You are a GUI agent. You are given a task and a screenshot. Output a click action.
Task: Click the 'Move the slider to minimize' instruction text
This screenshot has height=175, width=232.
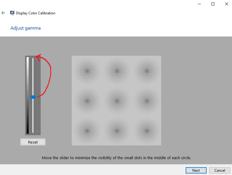[x=116, y=158]
